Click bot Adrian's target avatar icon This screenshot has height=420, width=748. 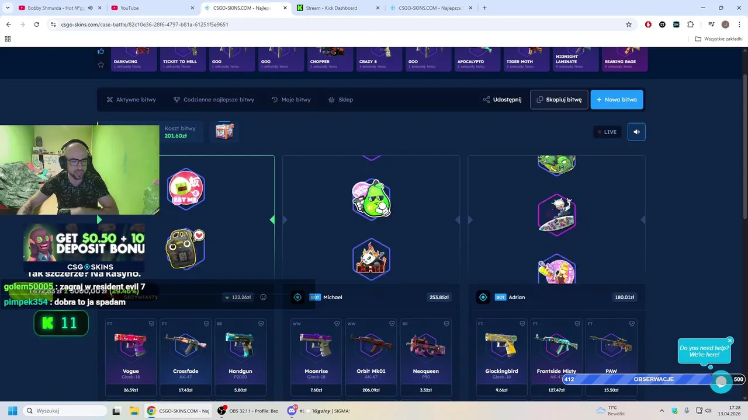pos(483,297)
